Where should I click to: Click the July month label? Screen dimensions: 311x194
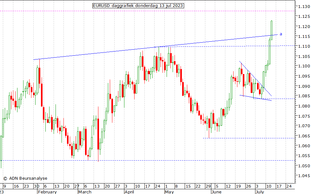pyautogui.click(x=260, y=192)
